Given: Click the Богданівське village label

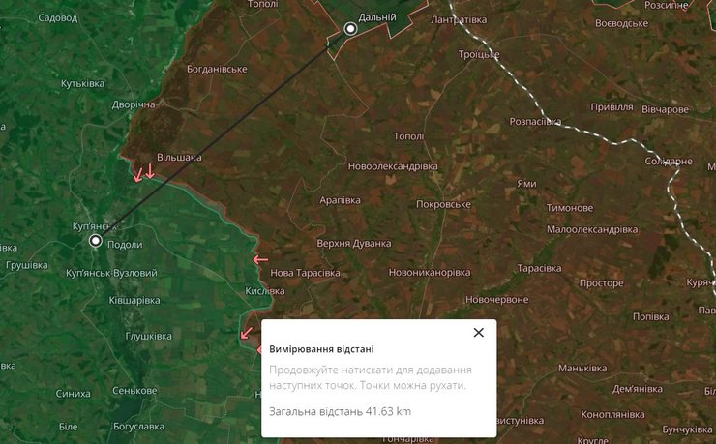Looking at the screenshot, I should [217, 69].
